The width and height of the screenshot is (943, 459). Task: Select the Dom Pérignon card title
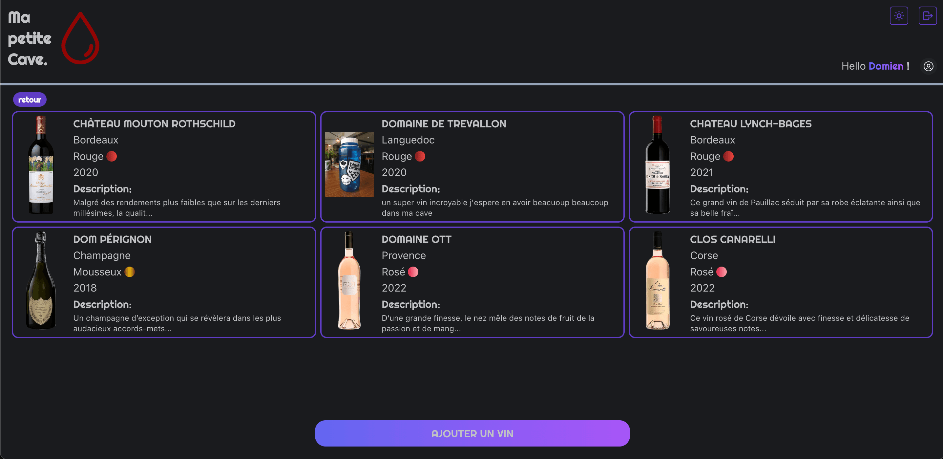(113, 239)
